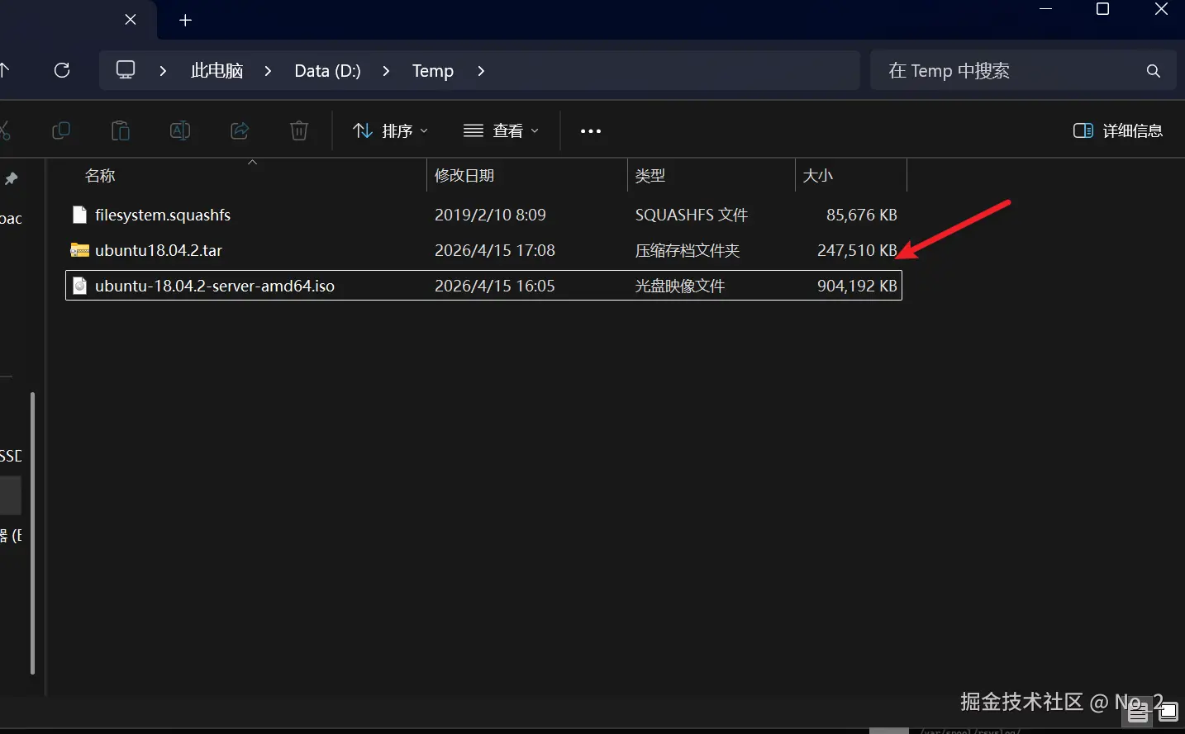
Task: Copy selected item using toolbar copy icon
Action: (61, 130)
